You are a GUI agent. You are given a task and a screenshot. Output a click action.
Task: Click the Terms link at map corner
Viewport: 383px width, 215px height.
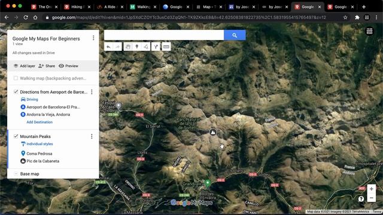click(x=378, y=211)
